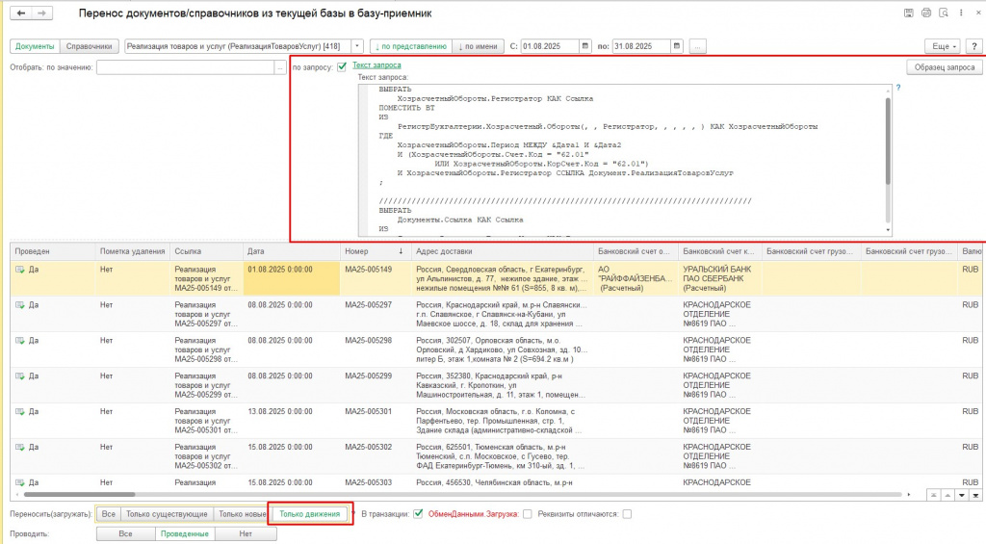Move up one row with the table up arrow
This screenshot has width=986, height=544.
click(x=947, y=496)
